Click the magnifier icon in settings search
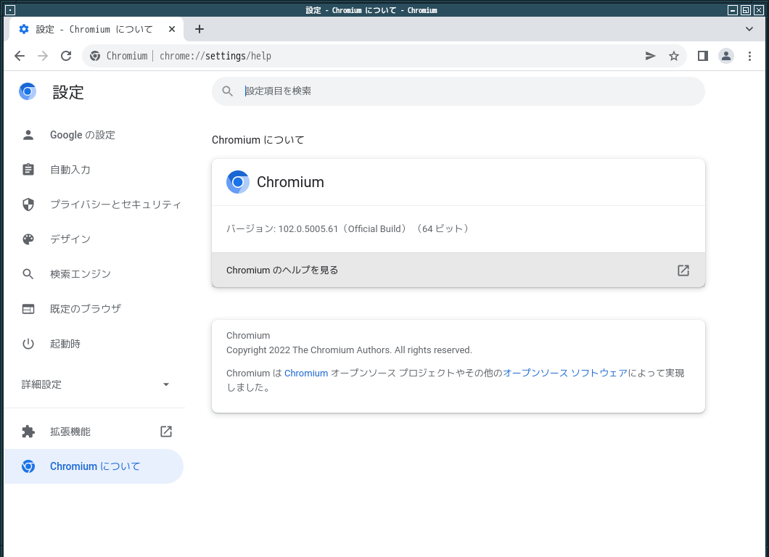The height and width of the screenshot is (557, 769). [228, 91]
